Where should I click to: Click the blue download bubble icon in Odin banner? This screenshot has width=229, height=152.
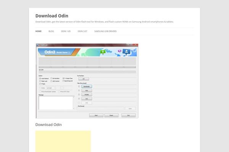tap(126, 52)
